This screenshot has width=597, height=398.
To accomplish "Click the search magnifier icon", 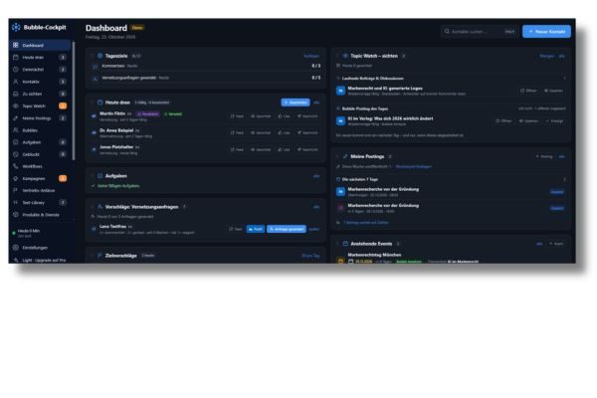I will 447,32.
